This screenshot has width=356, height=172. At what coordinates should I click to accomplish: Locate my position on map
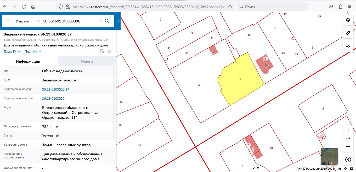coord(348,46)
